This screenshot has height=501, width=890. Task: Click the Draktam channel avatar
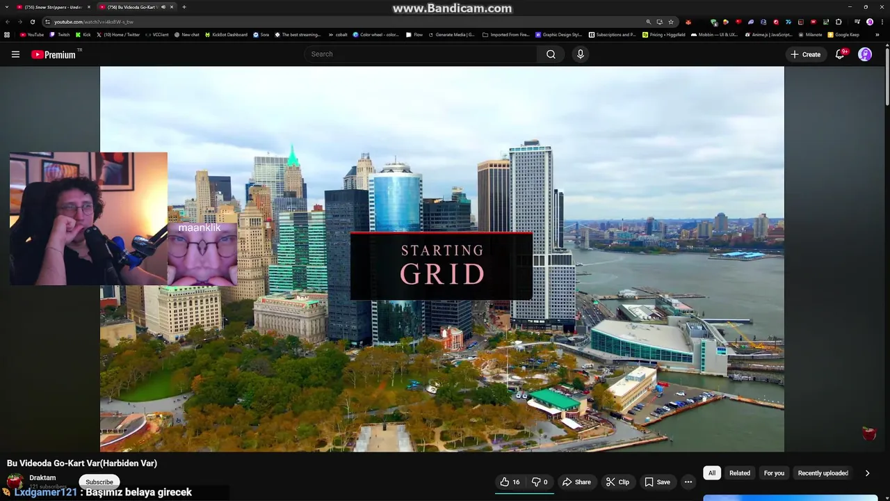coord(15,482)
